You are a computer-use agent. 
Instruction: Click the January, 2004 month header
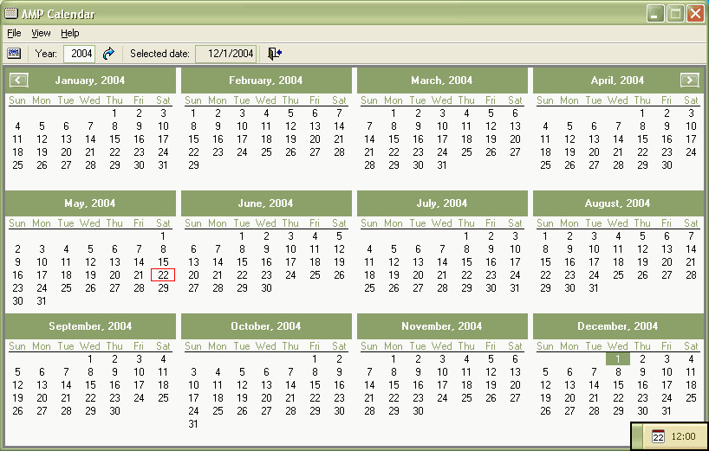pyautogui.click(x=90, y=81)
